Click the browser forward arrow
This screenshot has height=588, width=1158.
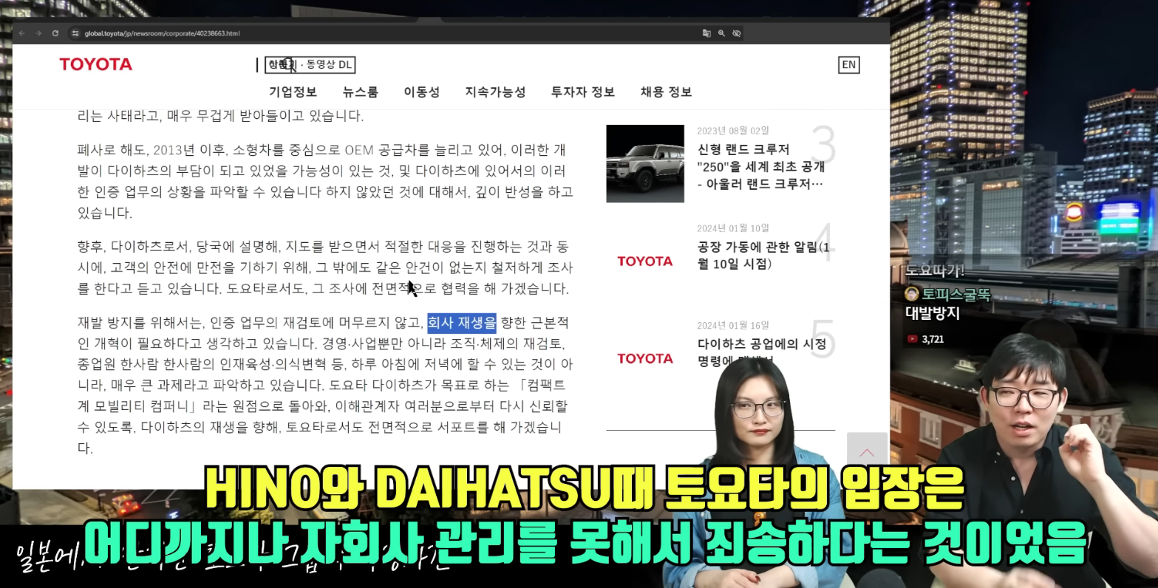click(x=38, y=33)
